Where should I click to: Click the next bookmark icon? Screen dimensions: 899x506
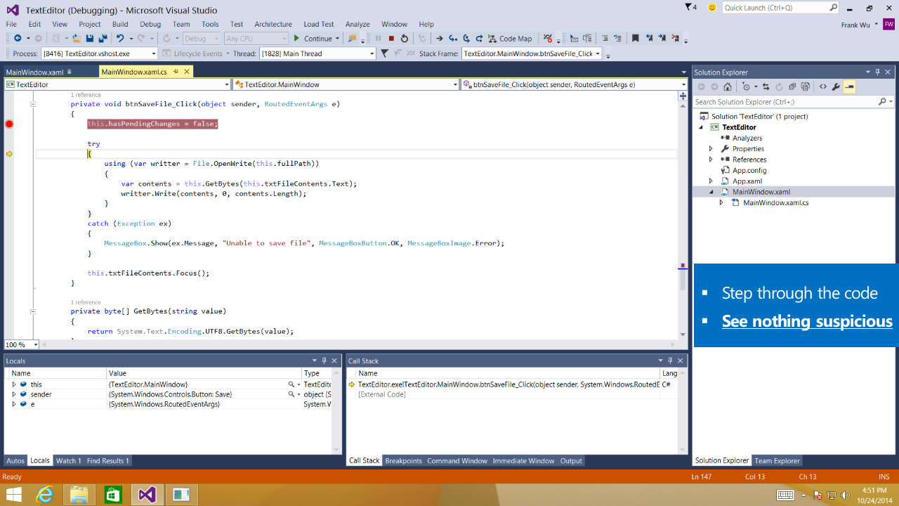tap(662, 39)
